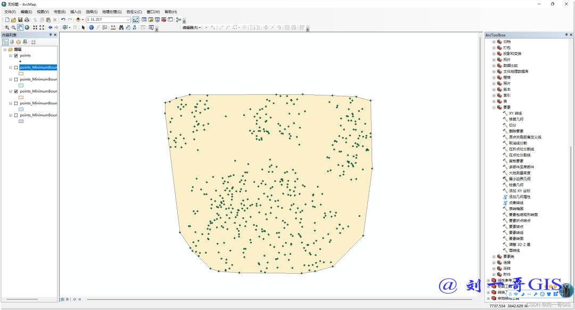Click the Print icon in the toolbar
Viewport: 575px width, 310px height.
click(27, 20)
